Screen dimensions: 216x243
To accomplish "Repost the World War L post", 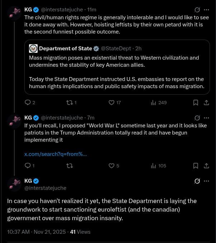I will (70, 166).
